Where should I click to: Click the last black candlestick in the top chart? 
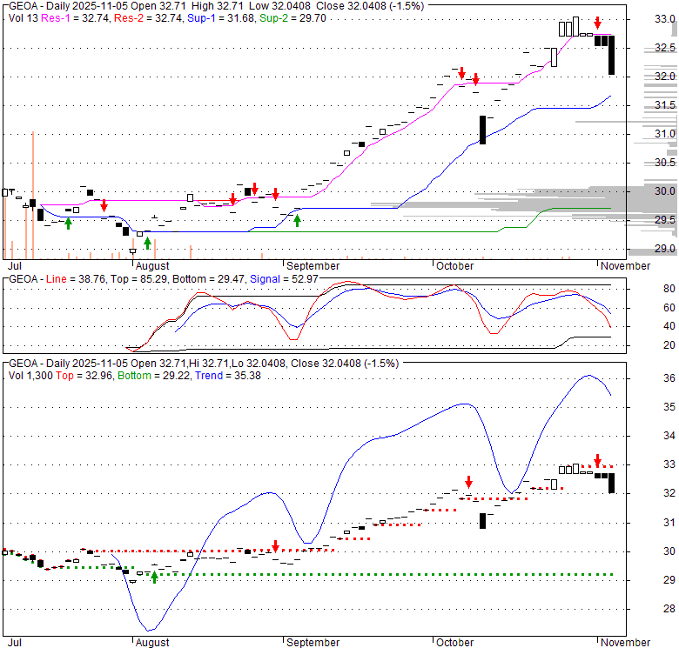coord(612,56)
